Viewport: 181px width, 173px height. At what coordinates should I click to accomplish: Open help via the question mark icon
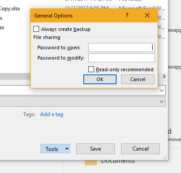click(x=127, y=15)
